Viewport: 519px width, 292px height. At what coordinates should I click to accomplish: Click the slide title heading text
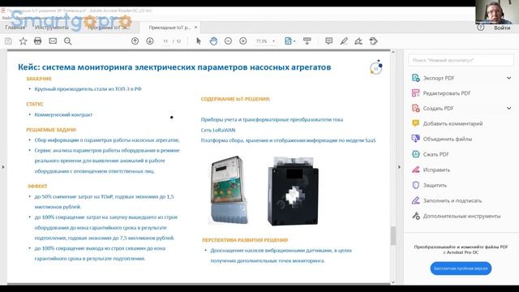[x=174, y=67]
